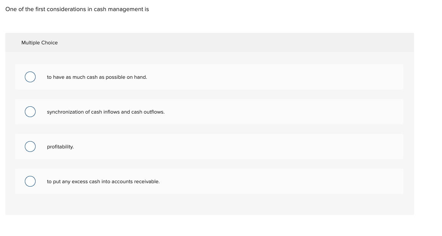Click the row about excess cash and accounts receivable

(x=103, y=181)
